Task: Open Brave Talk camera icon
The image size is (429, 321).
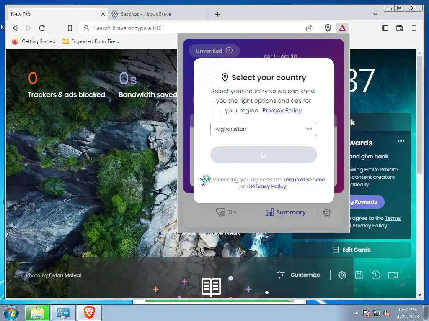Action: coord(393,275)
